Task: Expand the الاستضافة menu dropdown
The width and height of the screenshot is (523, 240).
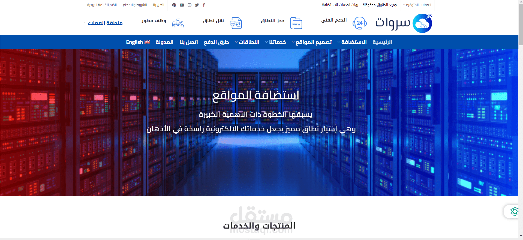Action: (352, 42)
